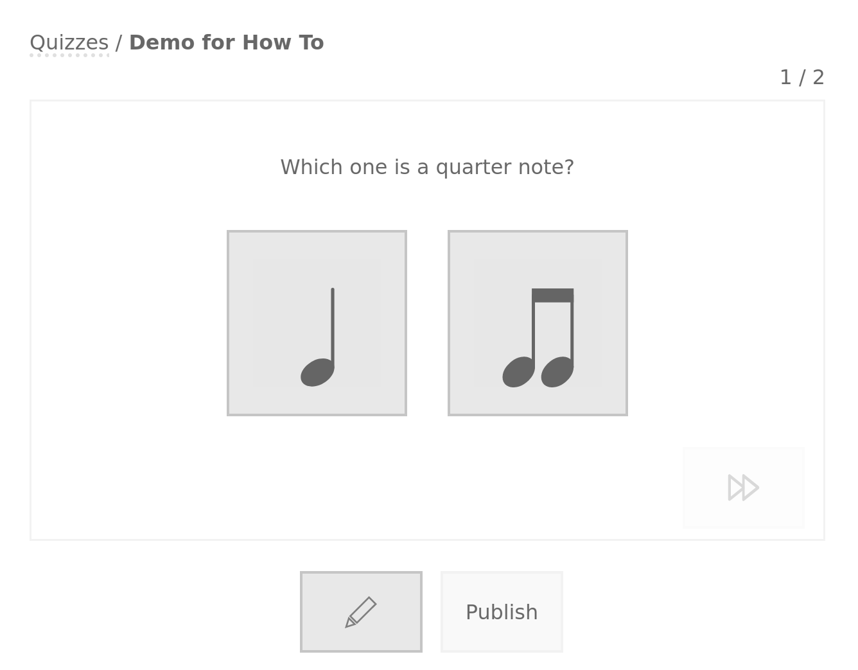858x670 pixels.
Task: Pick the note with one stem
Action: coord(317,323)
